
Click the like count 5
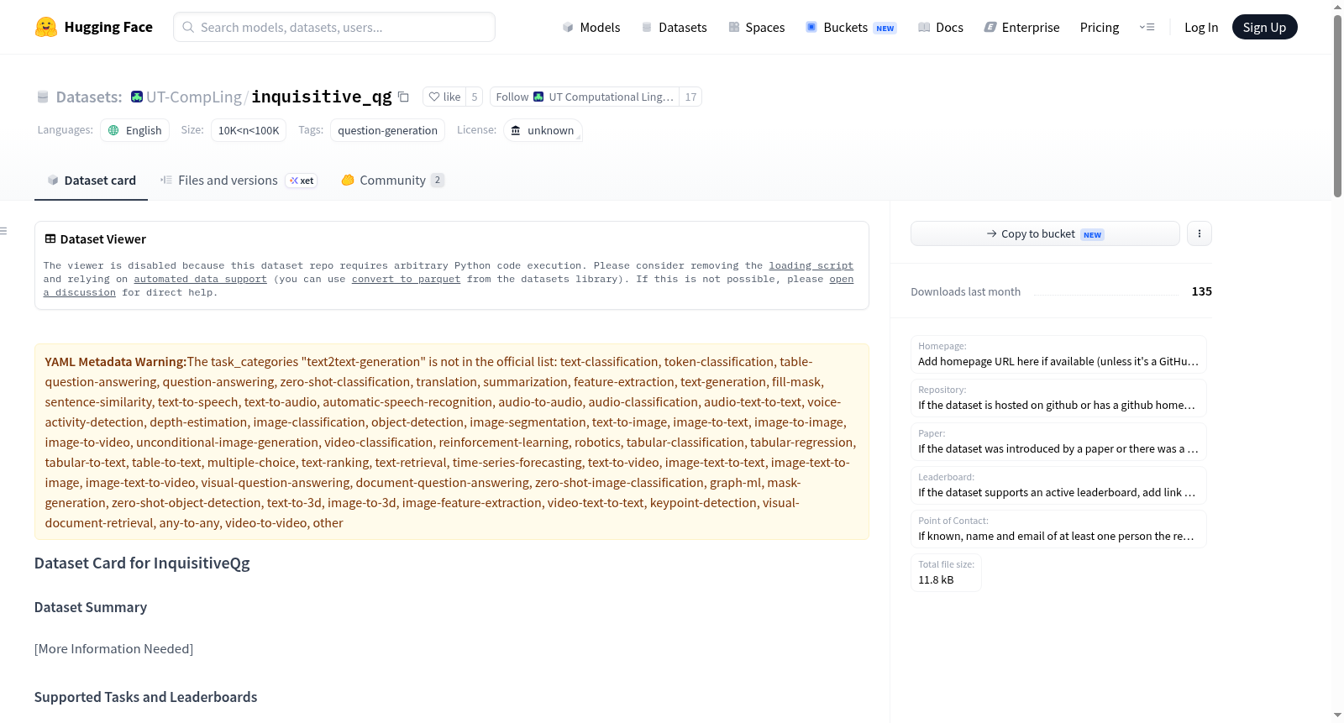click(x=475, y=97)
